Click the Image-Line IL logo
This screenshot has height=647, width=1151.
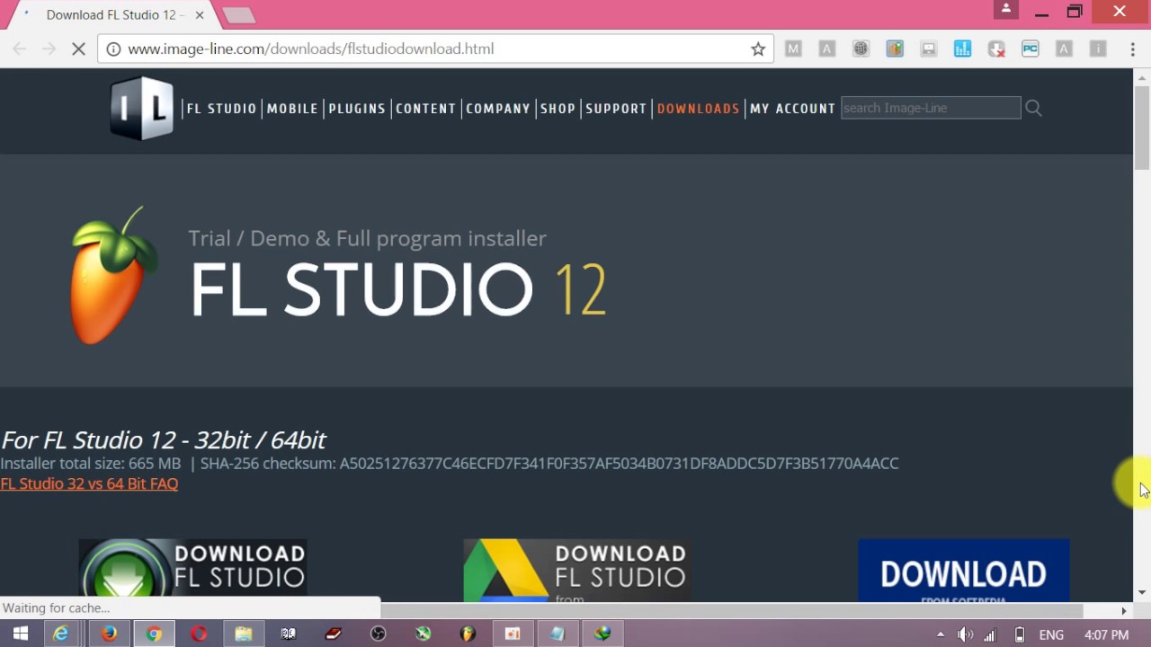click(x=141, y=108)
